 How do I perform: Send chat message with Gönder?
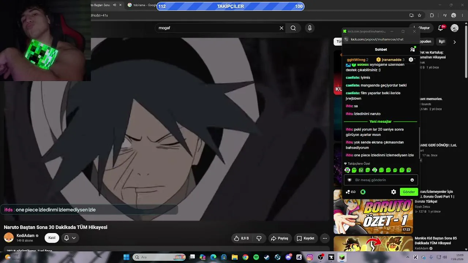(409, 192)
